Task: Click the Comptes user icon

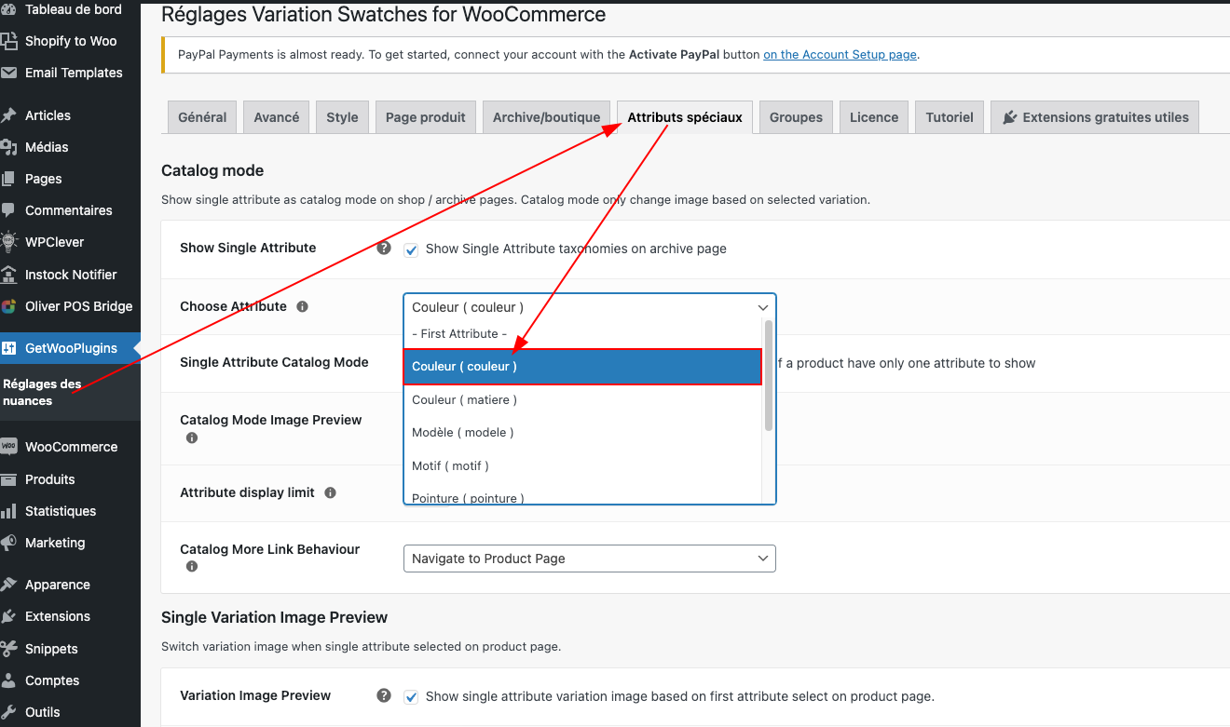Action: coord(8,680)
